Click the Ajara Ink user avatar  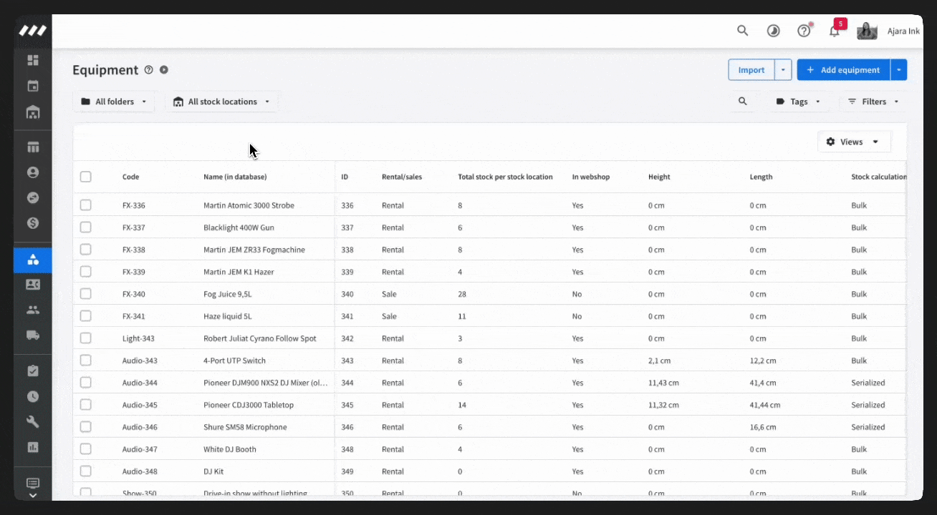867,31
